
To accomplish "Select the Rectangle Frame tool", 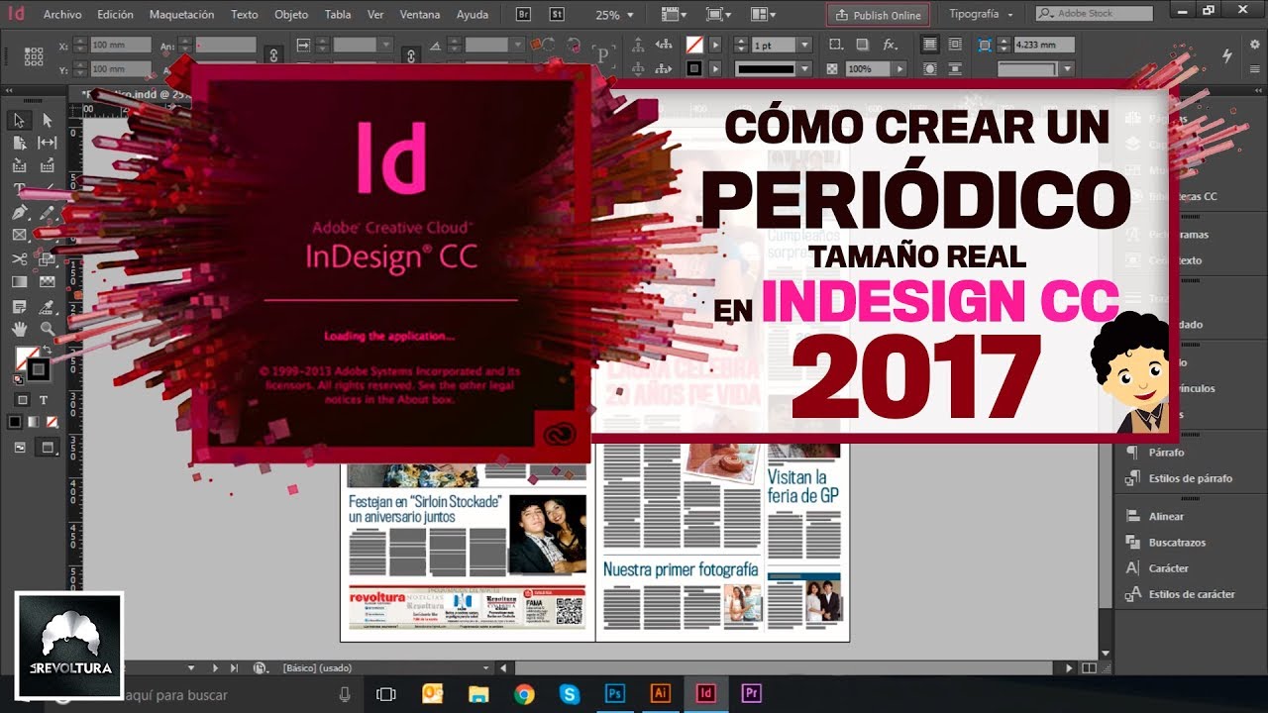I will 19,235.
